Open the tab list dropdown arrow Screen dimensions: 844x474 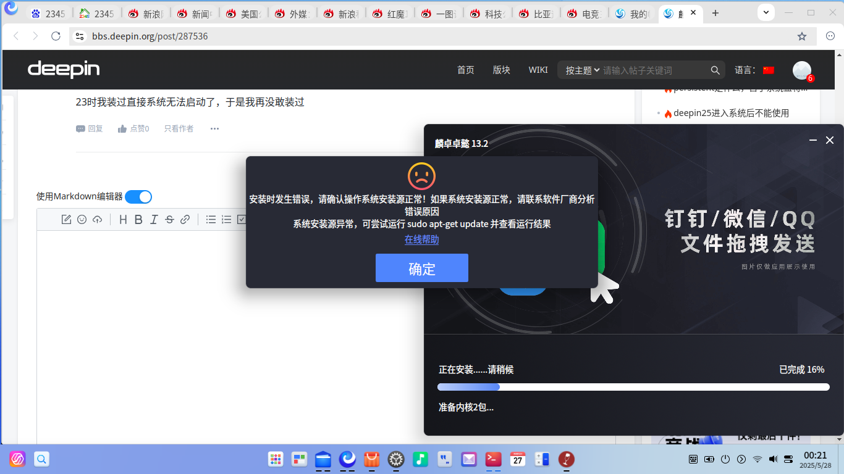coord(766,12)
